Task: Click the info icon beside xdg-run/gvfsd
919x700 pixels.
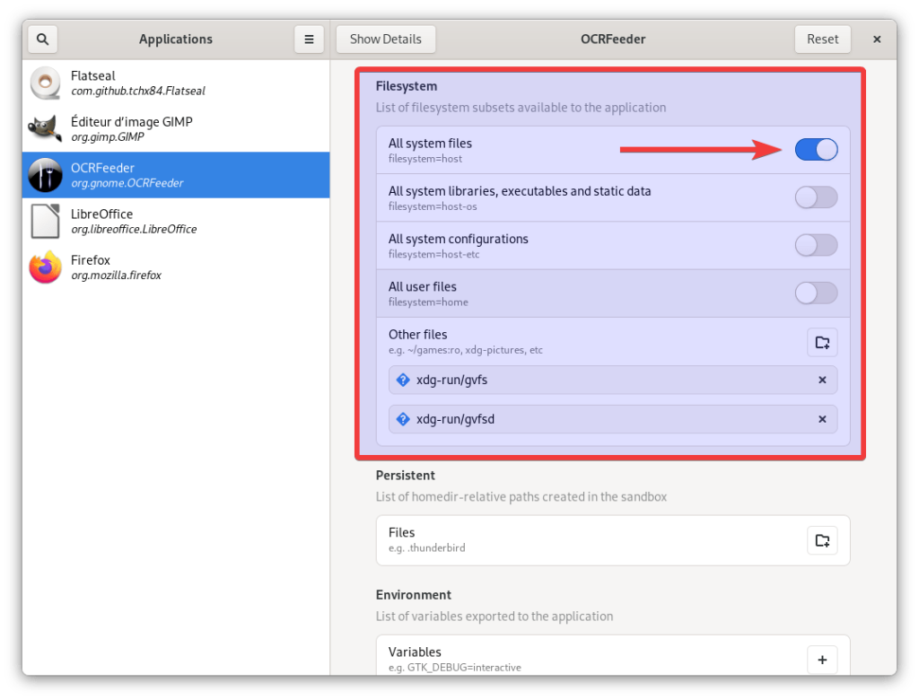Action: click(x=403, y=419)
